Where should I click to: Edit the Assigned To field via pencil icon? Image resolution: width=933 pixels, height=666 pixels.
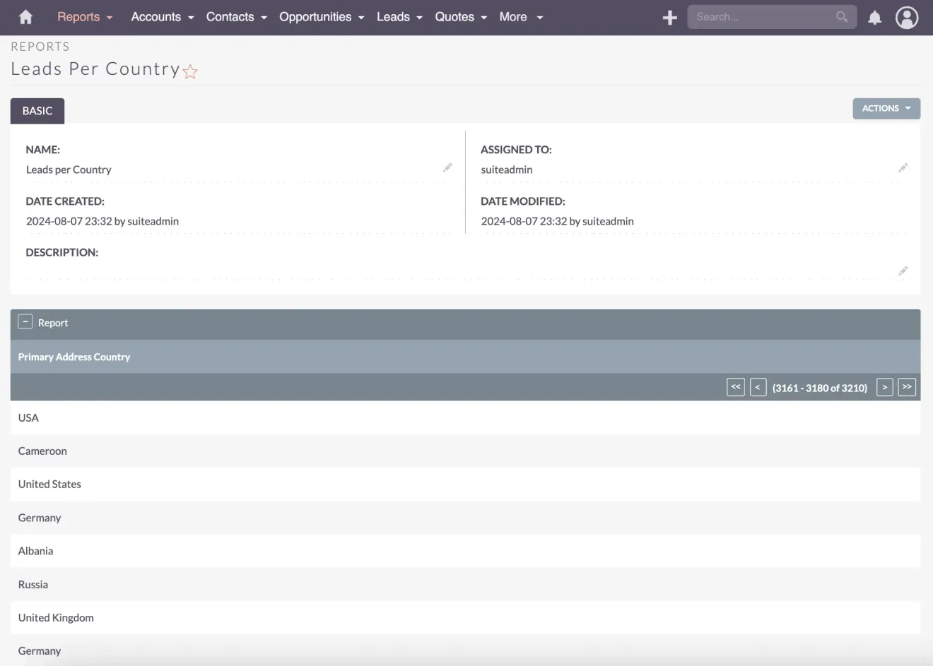pyautogui.click(x=903, y=167)
